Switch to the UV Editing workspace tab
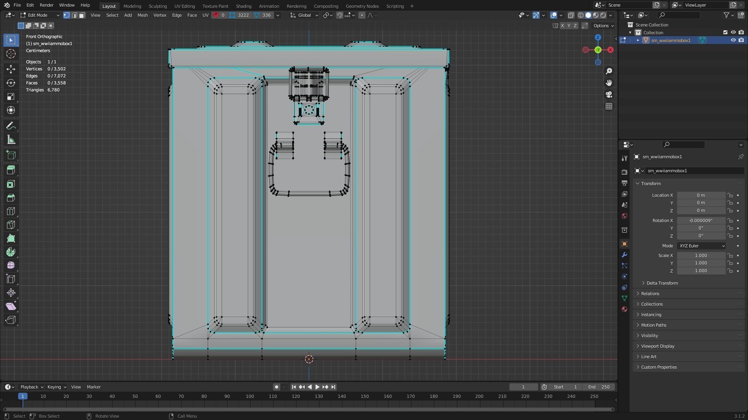Viewport: 748px width, 420px height. tap(184, 6)
